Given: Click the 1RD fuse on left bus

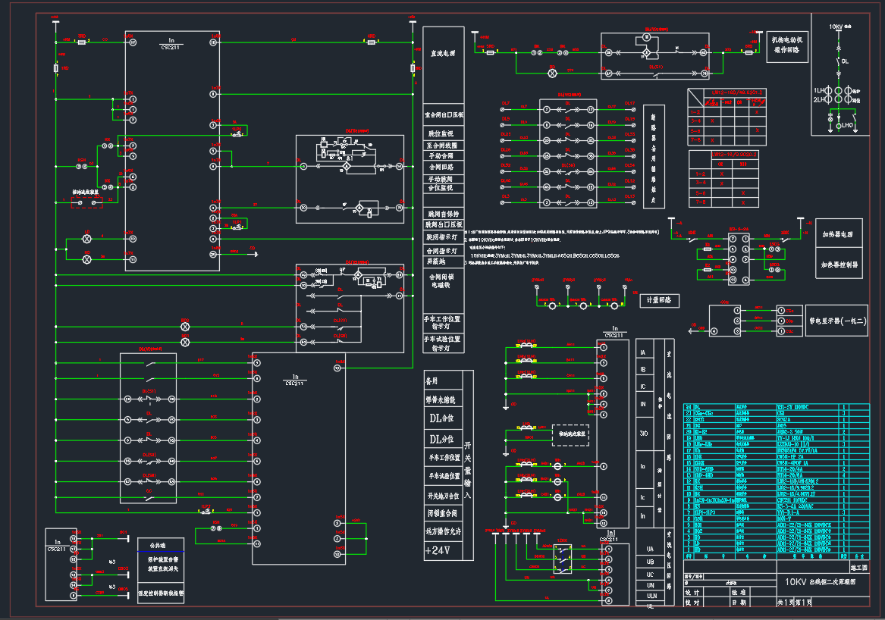Looking at the screenshot, I should (x=56, y=69).
